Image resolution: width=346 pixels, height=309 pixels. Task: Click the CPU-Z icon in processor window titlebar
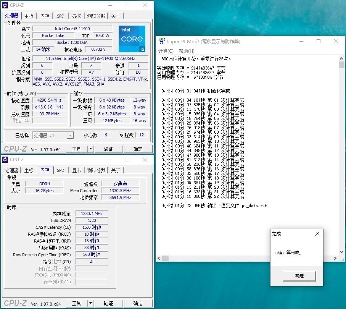pos(5,5)
